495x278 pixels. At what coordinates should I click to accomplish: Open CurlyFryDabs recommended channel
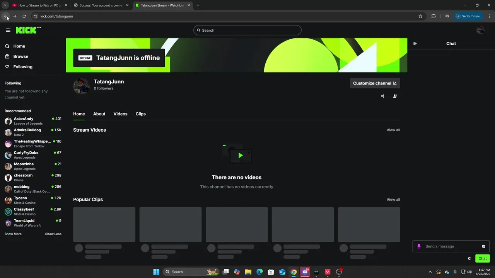click(x=33, y=155)
